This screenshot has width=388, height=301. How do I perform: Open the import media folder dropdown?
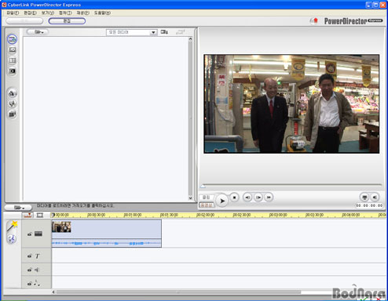(x=38, y=32)
